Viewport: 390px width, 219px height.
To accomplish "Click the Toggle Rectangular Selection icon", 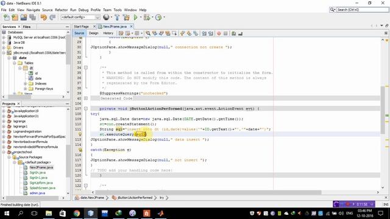I will coord(174,33).
